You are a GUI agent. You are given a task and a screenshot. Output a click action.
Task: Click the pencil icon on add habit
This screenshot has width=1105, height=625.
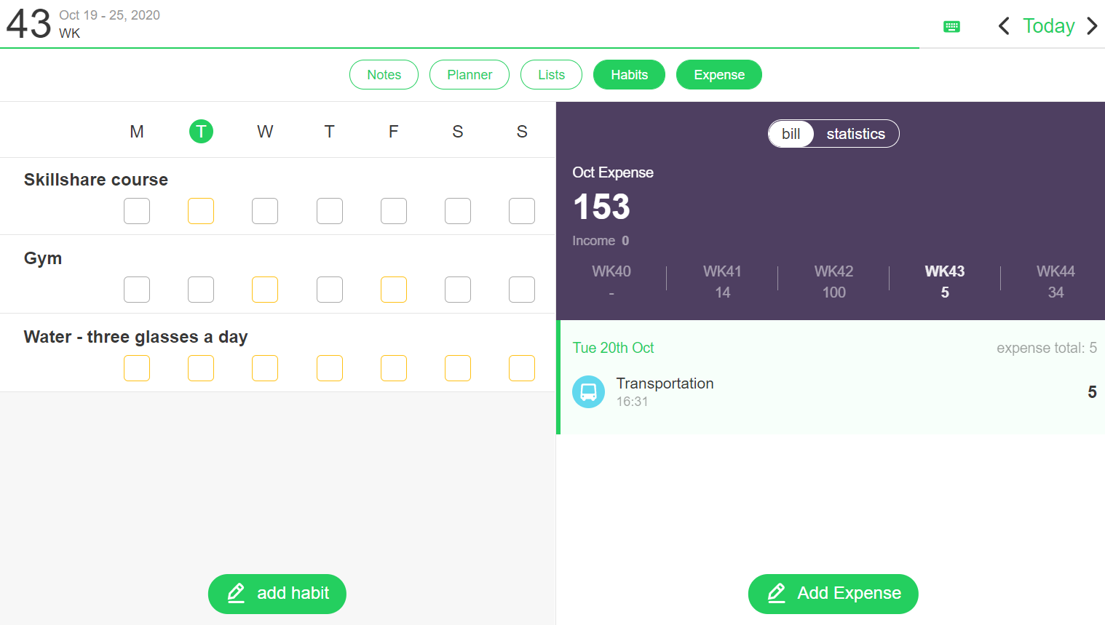tap(236, 594)
